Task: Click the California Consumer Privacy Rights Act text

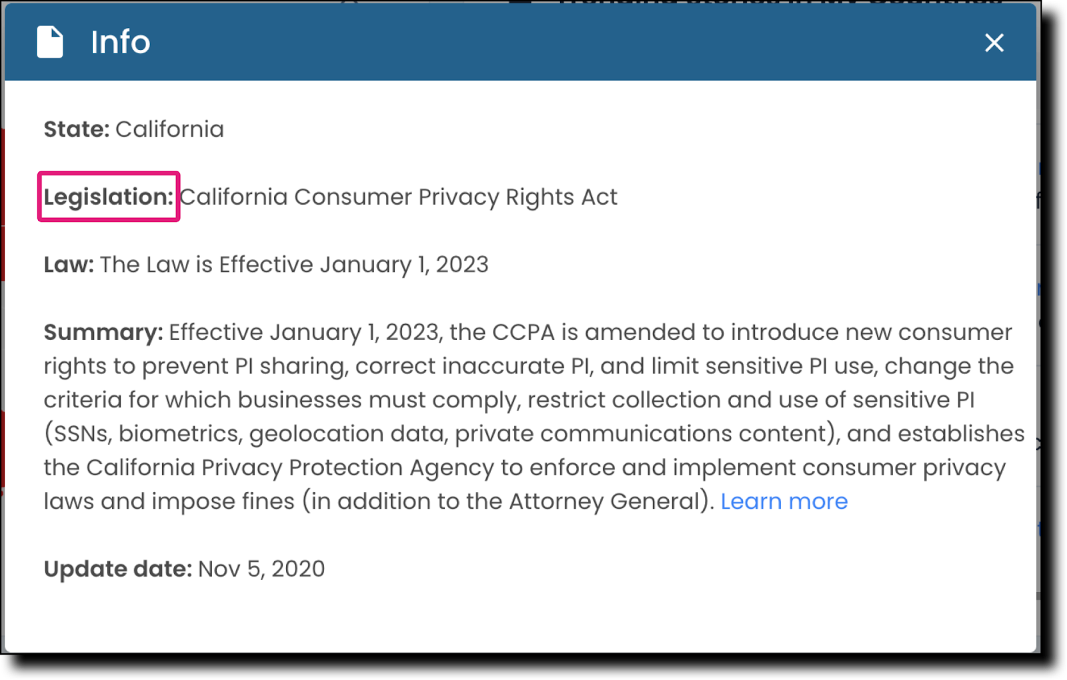Action: tap(399, 197)
